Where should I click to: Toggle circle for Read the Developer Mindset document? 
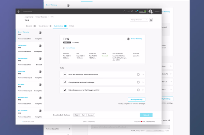point(138,74)
